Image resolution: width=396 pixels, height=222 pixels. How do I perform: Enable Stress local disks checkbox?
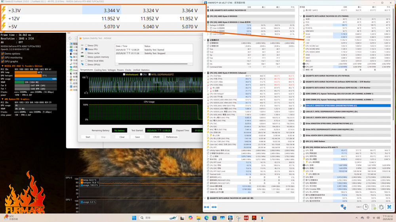click(86, 60)
